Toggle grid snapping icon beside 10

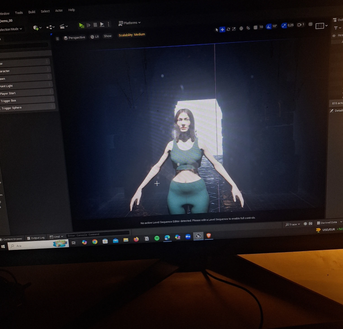255,27
